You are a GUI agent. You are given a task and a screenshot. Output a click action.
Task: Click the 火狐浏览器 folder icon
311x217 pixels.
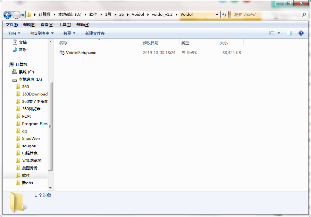[x=18, y=160]
